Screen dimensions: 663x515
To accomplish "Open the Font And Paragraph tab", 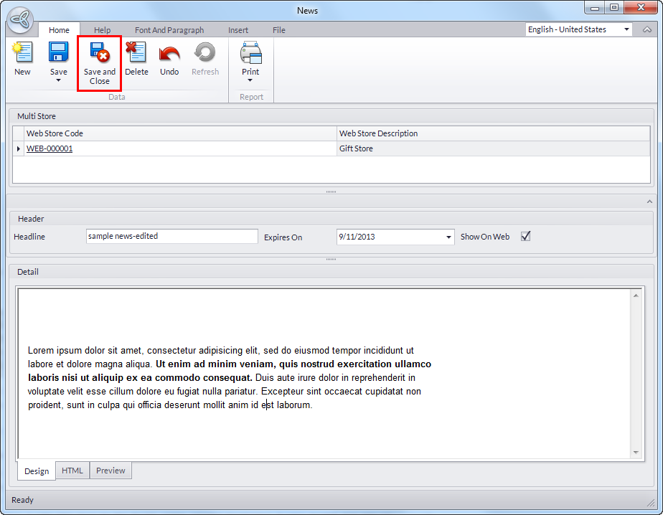I will point(169,30).
